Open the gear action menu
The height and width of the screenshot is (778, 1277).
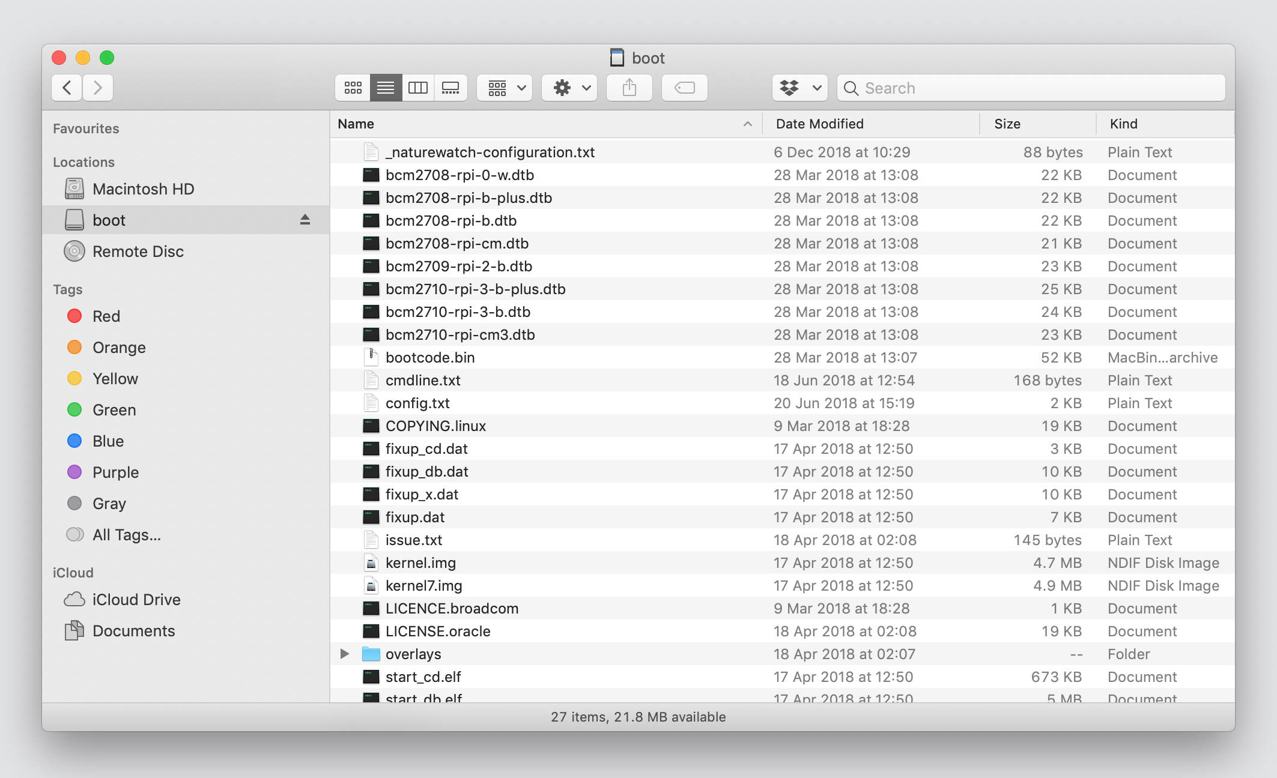tap(569, 88)
